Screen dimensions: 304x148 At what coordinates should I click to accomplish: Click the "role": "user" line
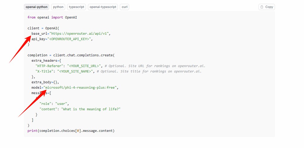[54, 104]
